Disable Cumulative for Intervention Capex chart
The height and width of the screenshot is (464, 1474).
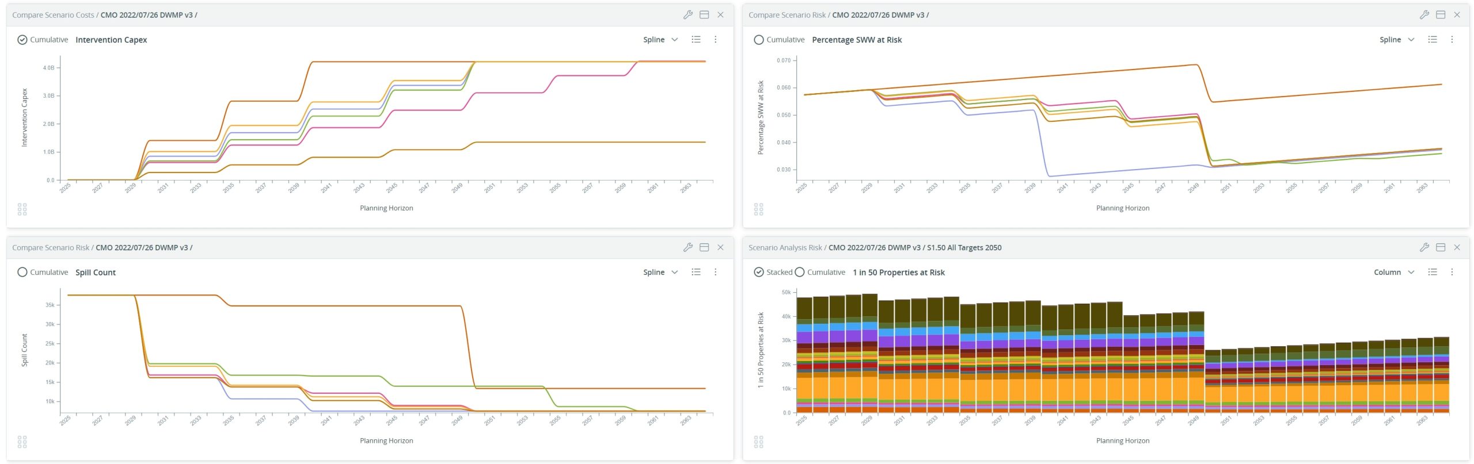point(22,40)
